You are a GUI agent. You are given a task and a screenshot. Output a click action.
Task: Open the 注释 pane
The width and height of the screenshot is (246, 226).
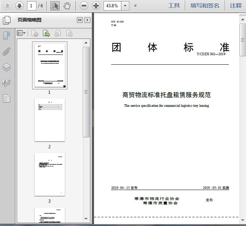[x=236, y=6]
